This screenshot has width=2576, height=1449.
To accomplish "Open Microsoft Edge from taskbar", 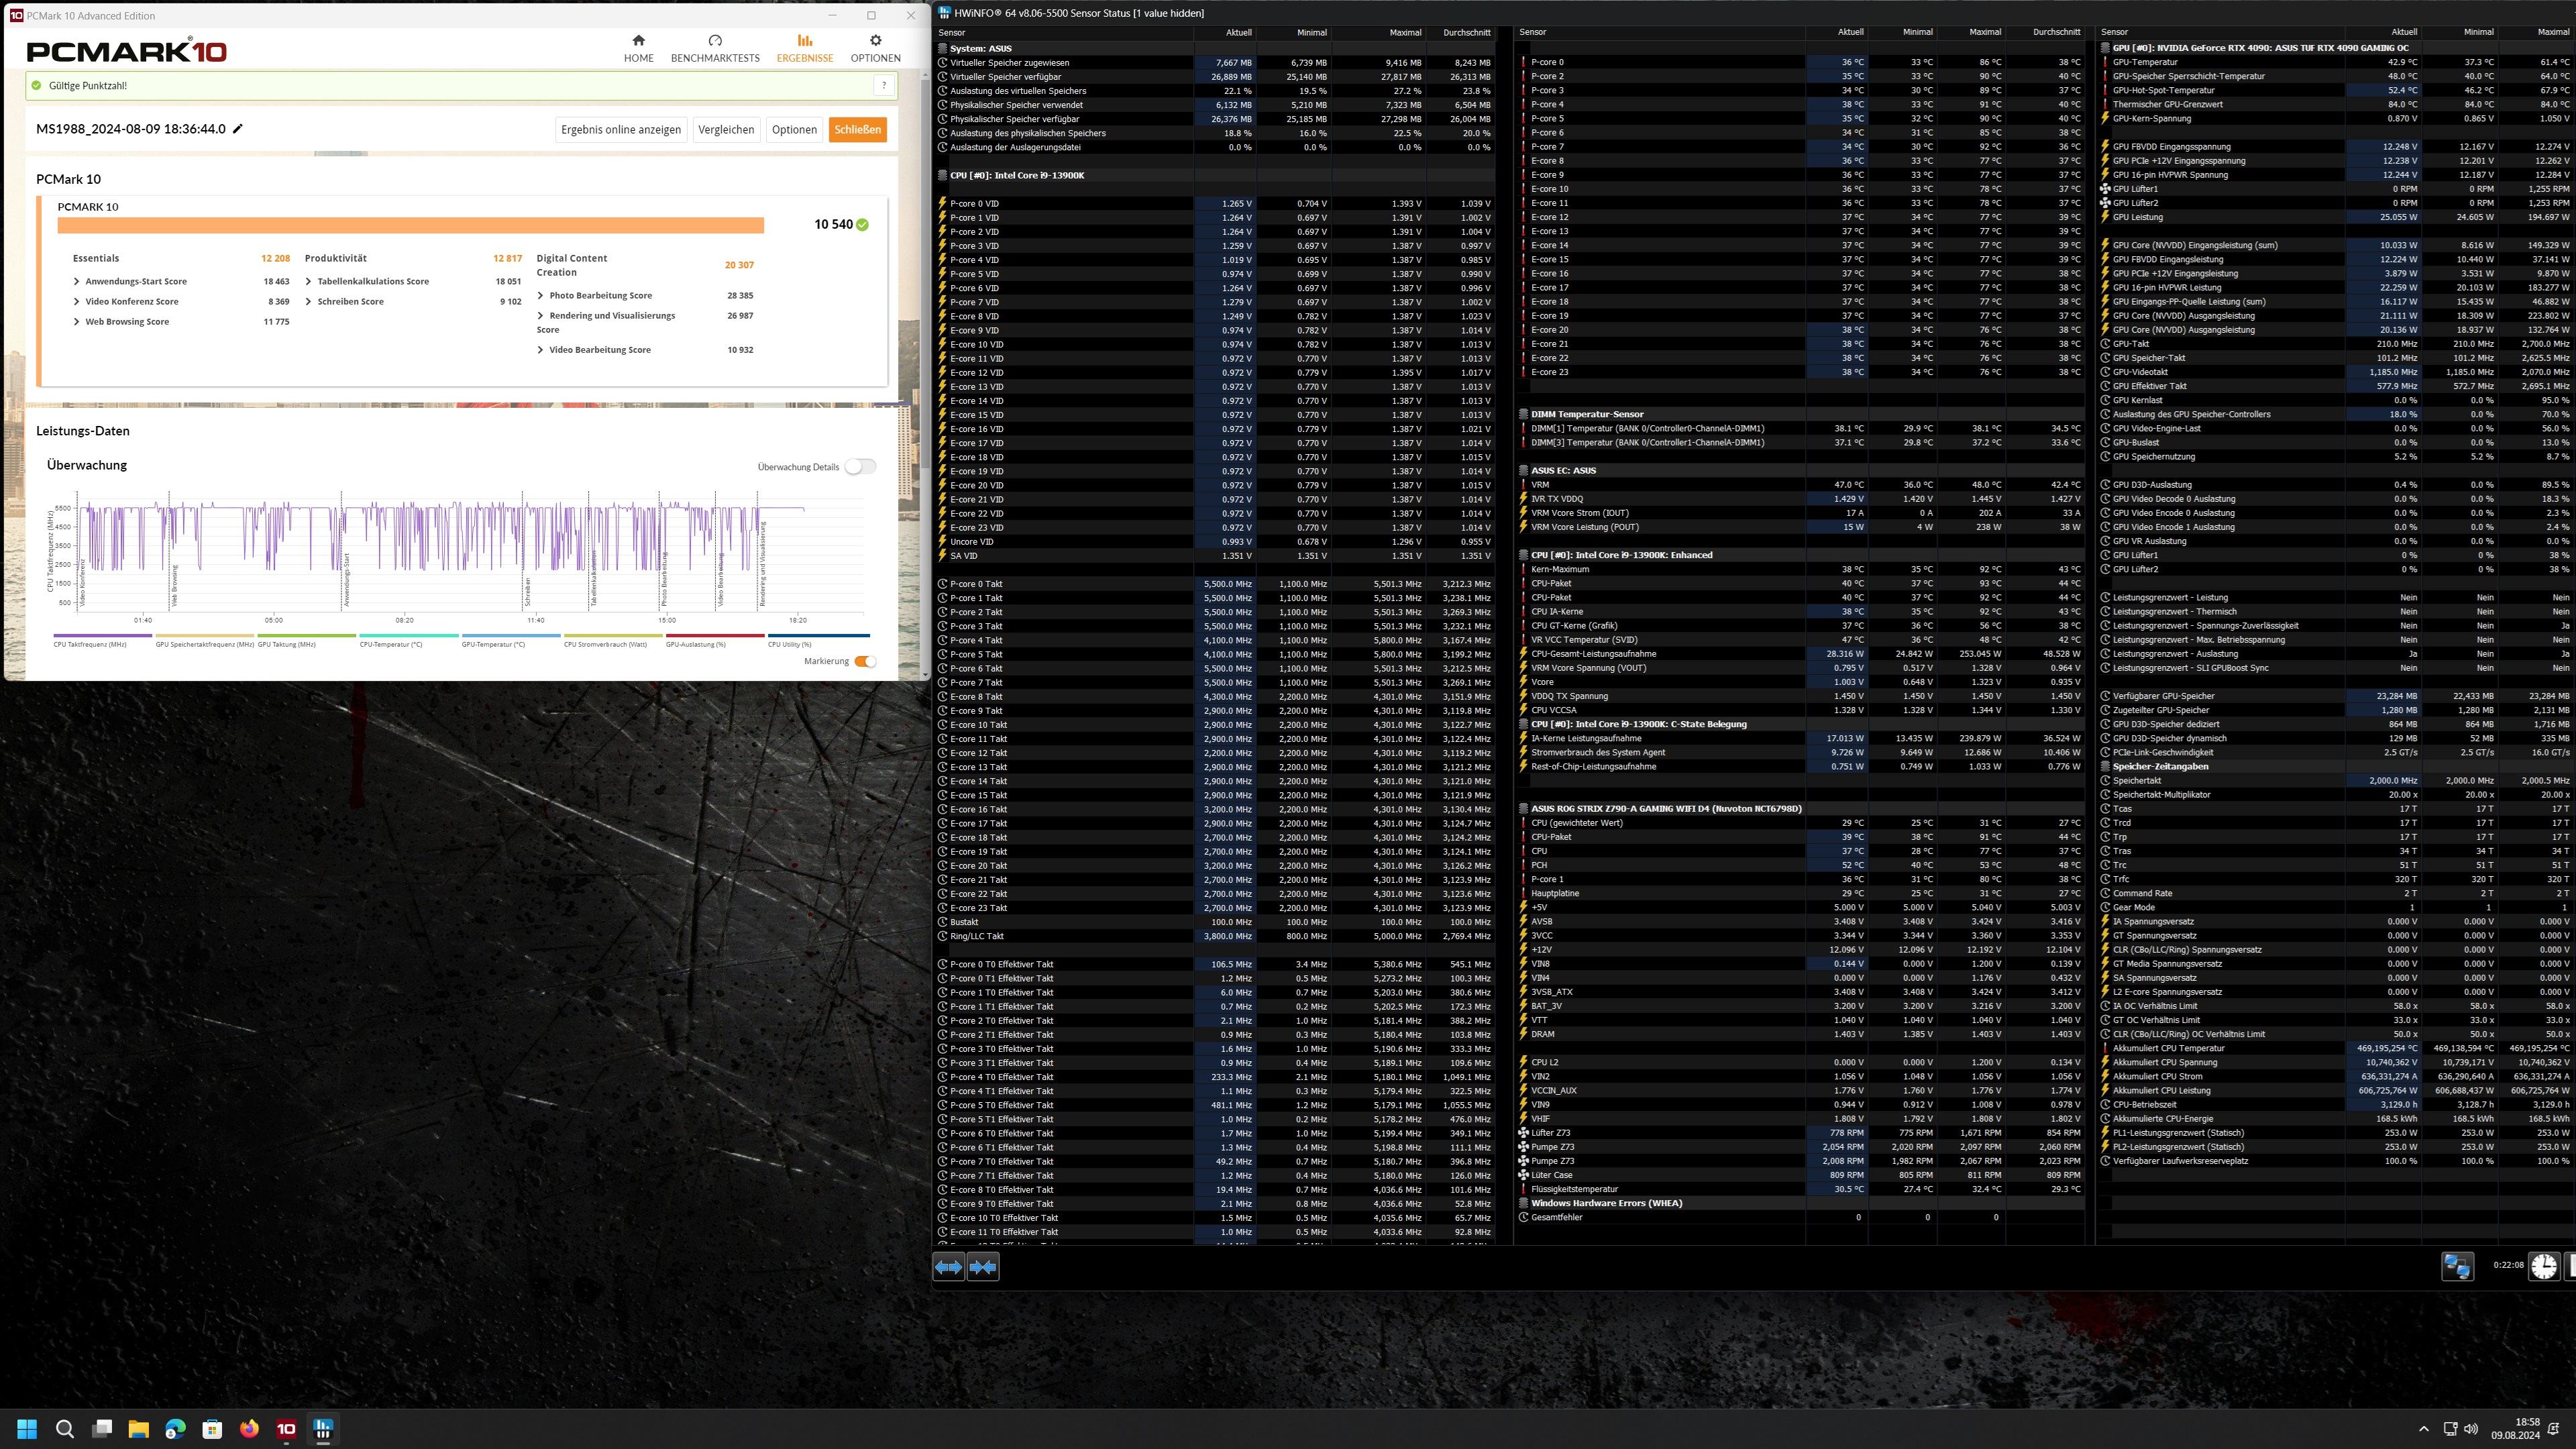I will pyautogui.click(x=176, y=1429).
